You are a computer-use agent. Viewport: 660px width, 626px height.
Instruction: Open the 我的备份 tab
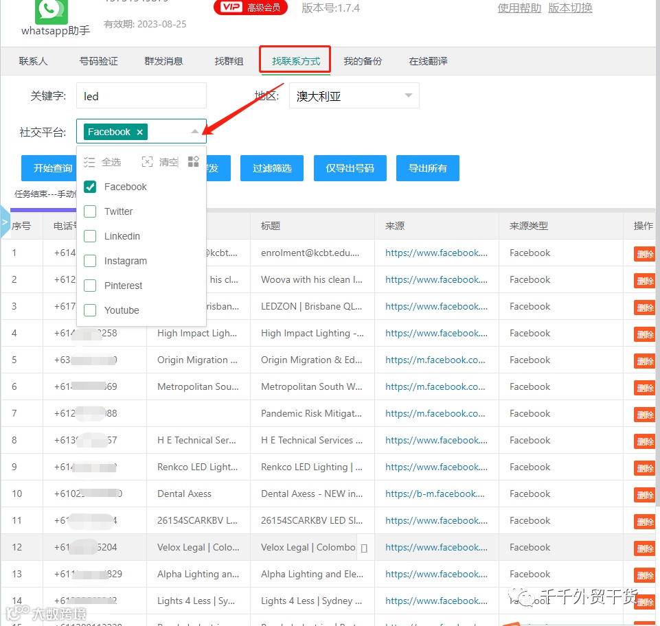tap(363, 61)
